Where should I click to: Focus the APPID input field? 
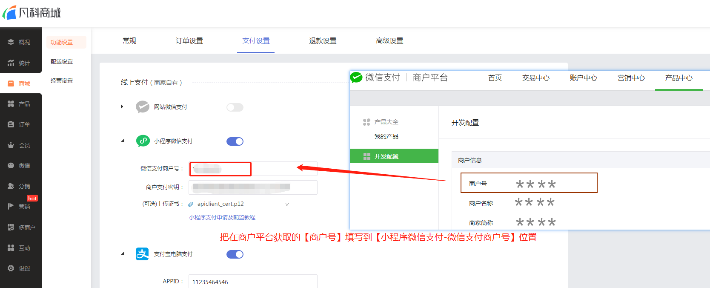tap(253, 282)
